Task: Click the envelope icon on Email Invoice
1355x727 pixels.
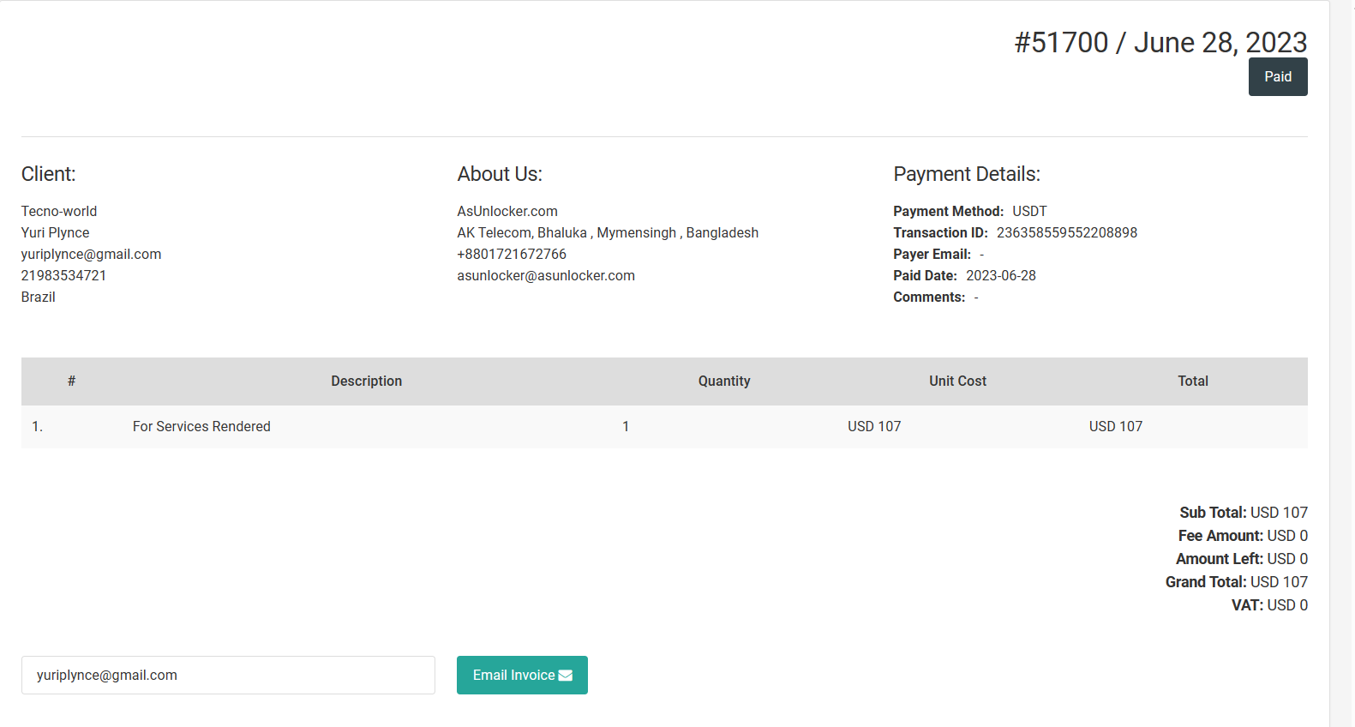Action: pos(566,676)
